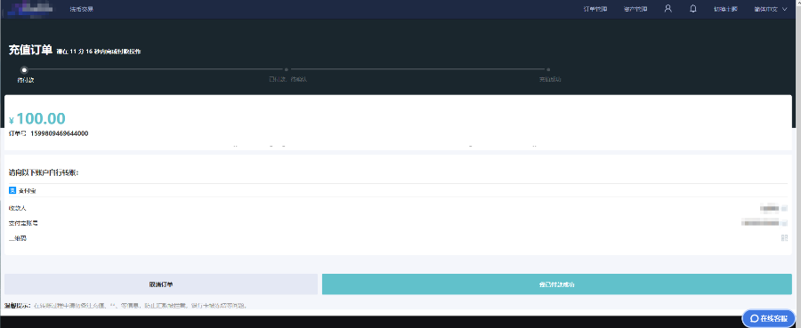Open 订单管理 in the top menu
801x328 pixels.
595,9
